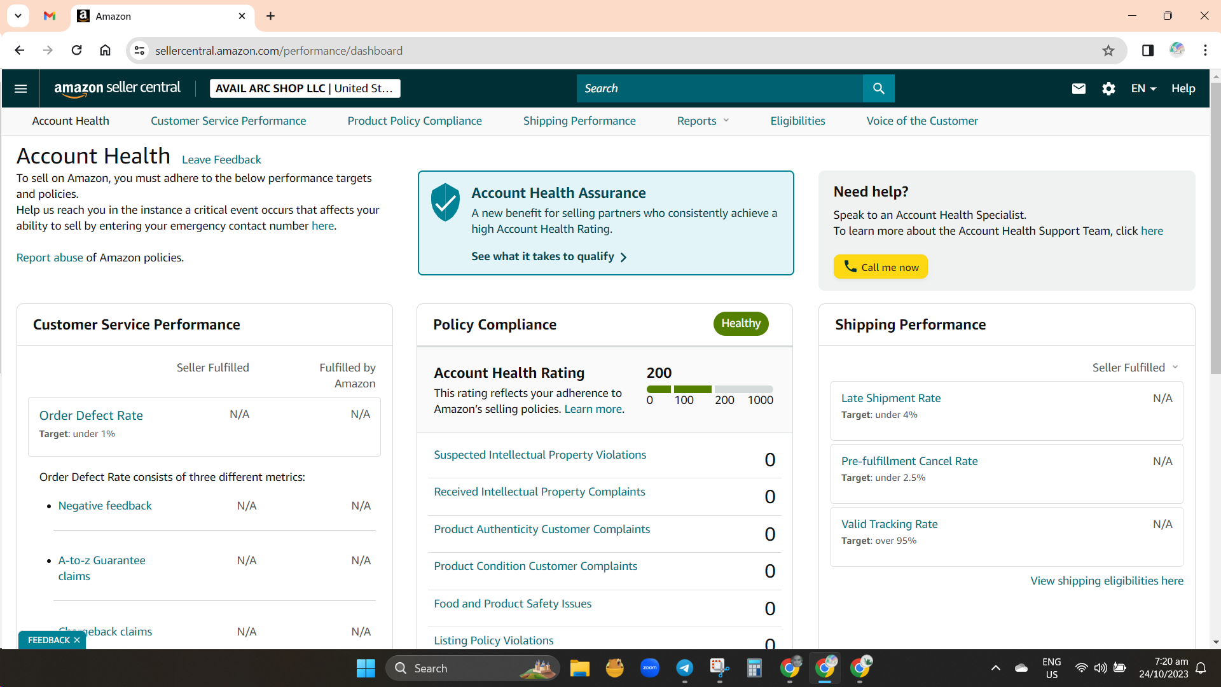
Task: Open Food and Product Safety Issues
Action: point(513,604)
